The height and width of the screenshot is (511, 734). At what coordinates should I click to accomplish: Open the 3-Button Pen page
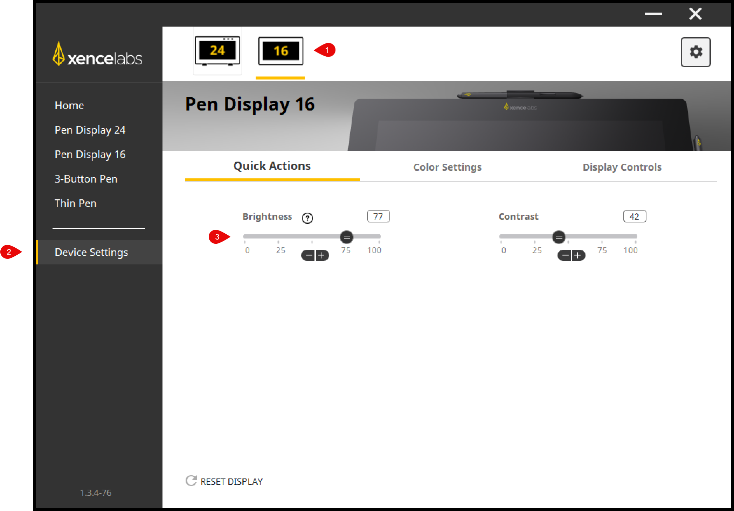pos(86,179)
